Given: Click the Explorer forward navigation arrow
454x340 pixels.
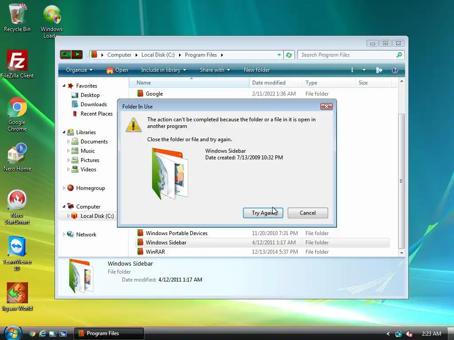Looking at the screenshot, I should 77,54.
